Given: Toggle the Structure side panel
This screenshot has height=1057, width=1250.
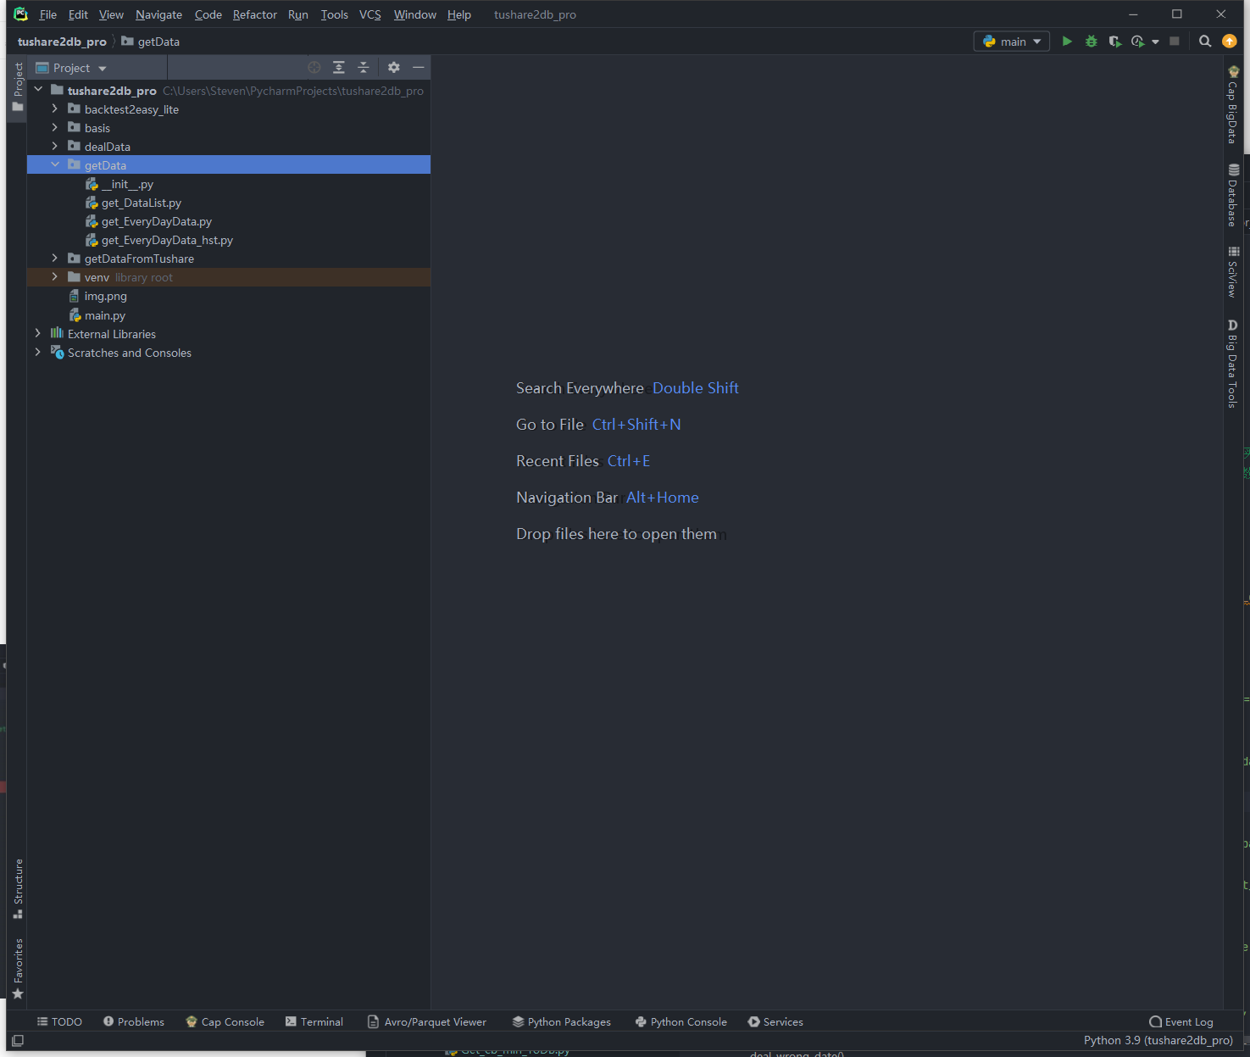Looking at the screenshot, I should (18, 887).
